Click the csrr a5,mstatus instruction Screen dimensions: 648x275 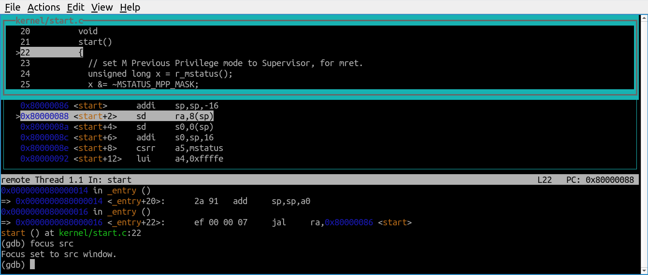click(x=179, y=148)
